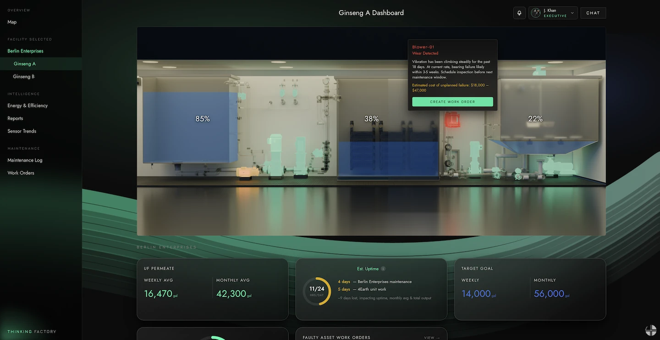The width and height of the screenshot is (660, 340).
Task: Open the notifications bell
Action: tap(519, 13)
